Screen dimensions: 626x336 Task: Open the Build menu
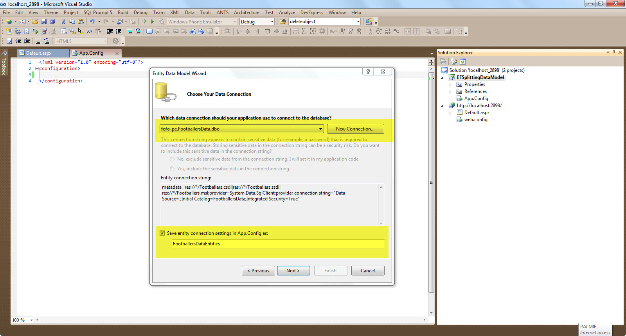tap(123, 12)
